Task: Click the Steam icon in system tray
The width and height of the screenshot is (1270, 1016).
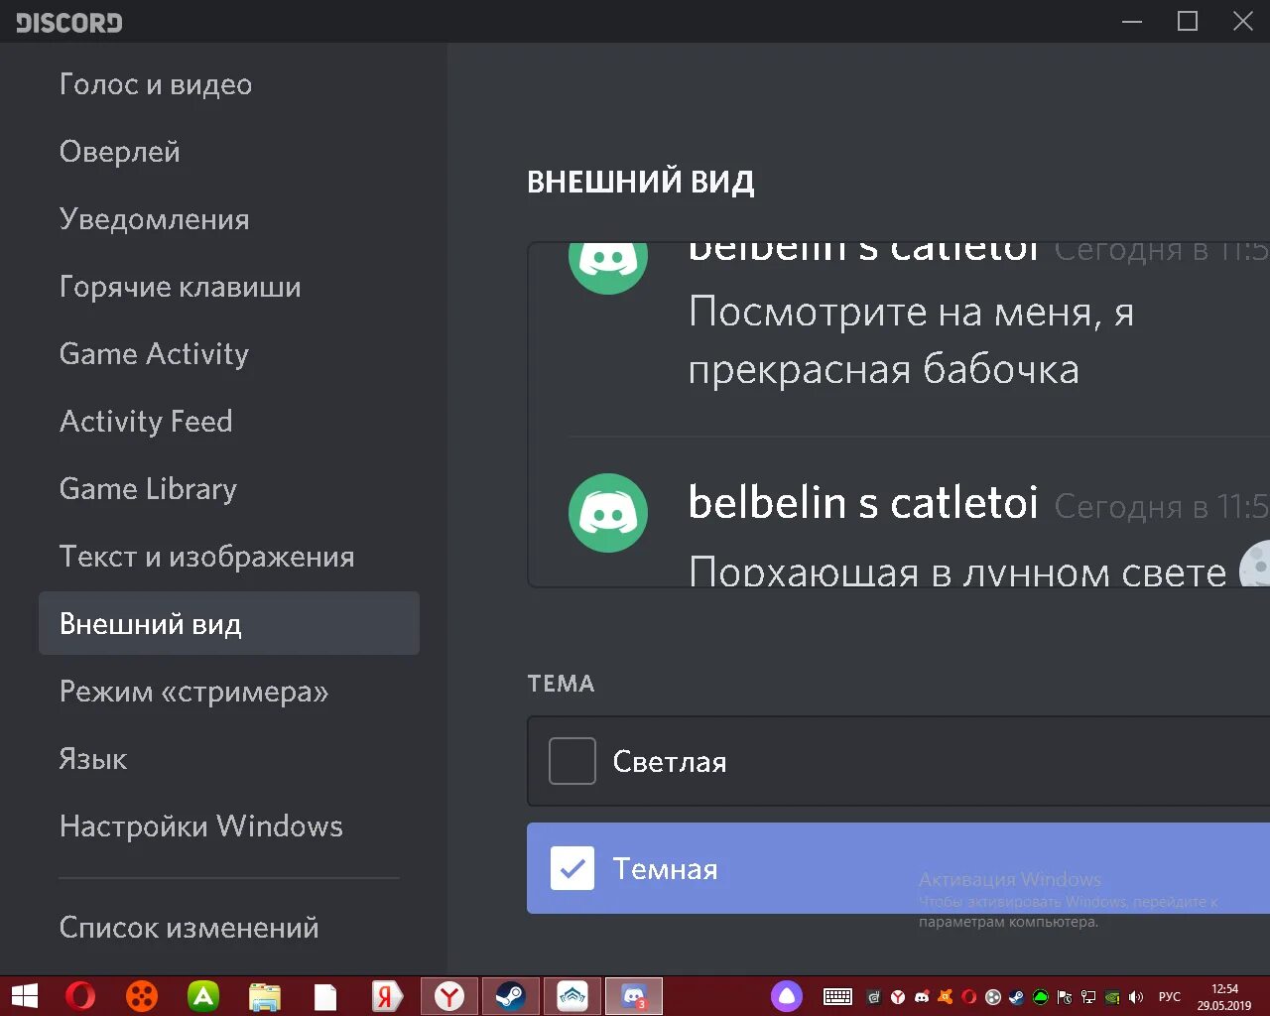Action: pyautogui.click(x=1017, y=997)
